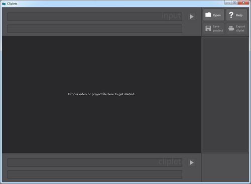Image resolution: width=251 pixels, height=184 pixels.
Task: Click the 'Open' button label
Action: click(217, 15)
